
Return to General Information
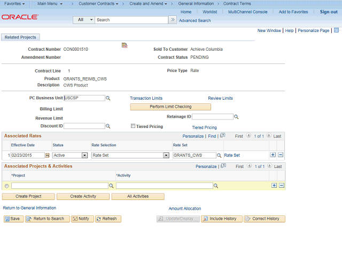[x=29, y=208]
